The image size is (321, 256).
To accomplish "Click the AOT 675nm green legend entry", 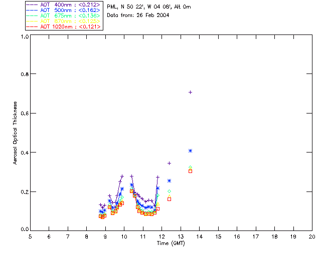I will click(x=63, y=15).
